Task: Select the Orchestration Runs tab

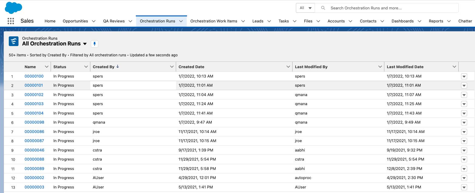Action: point(158,21)
